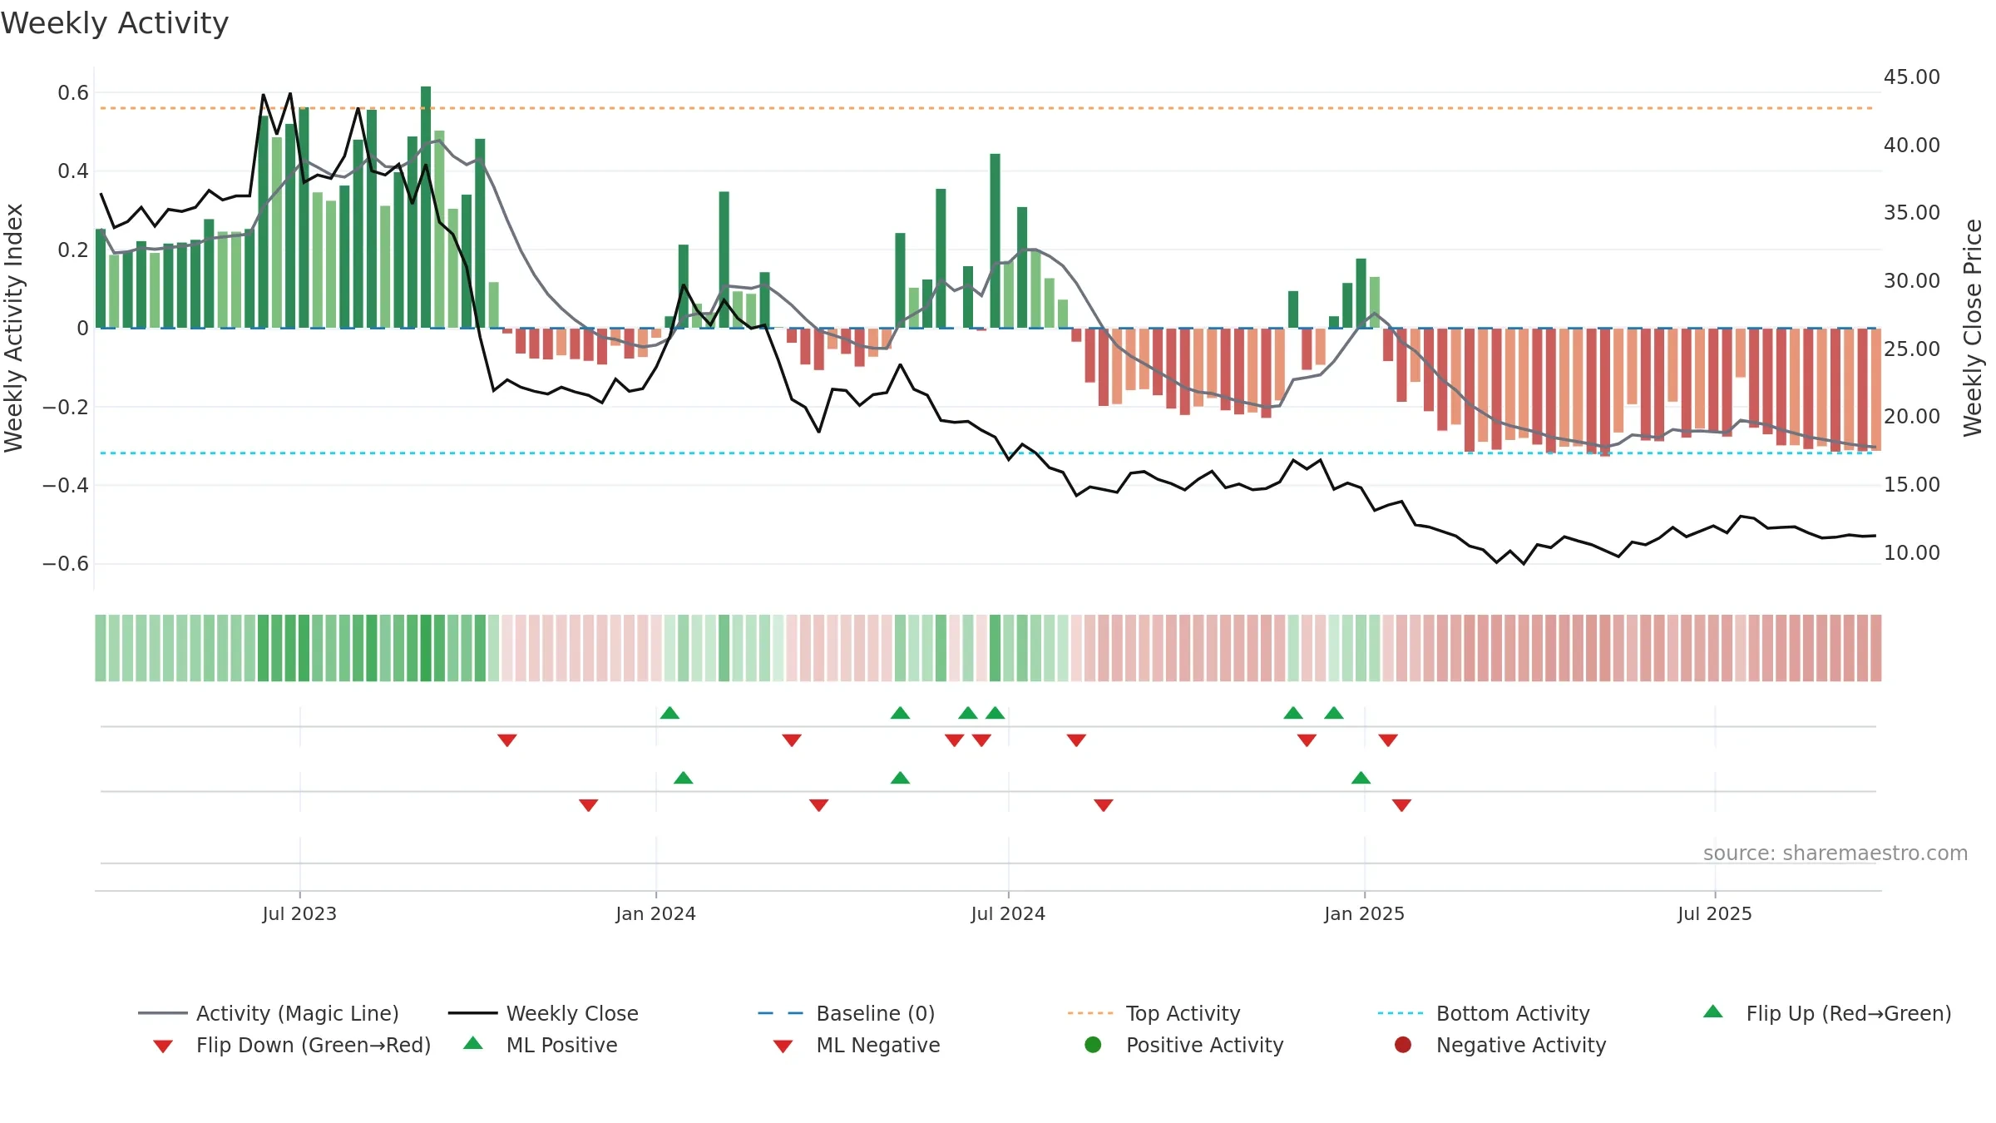1996x1123 pixels.
Task: Click the flip down marker after Jul 2024
Action: [1076, 740]
